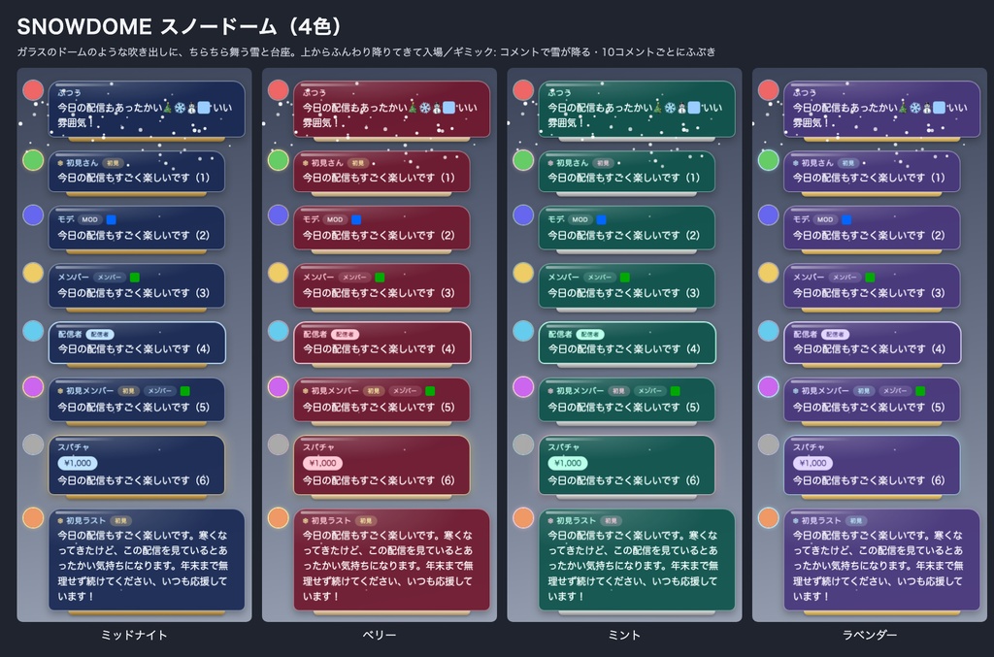Open the long 初見ラスト comment bubble in Midnight
994x657 pixels.
(147, 560)
